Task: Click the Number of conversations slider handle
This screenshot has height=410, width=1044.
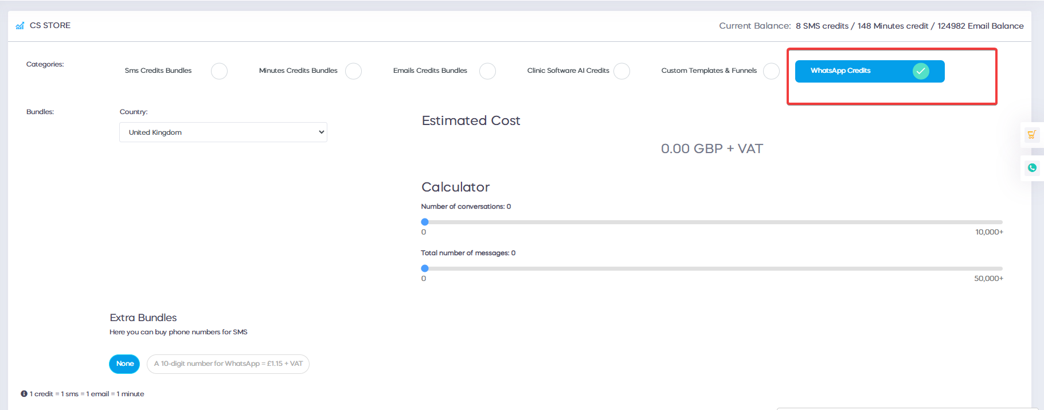Action: click(425, 222)
